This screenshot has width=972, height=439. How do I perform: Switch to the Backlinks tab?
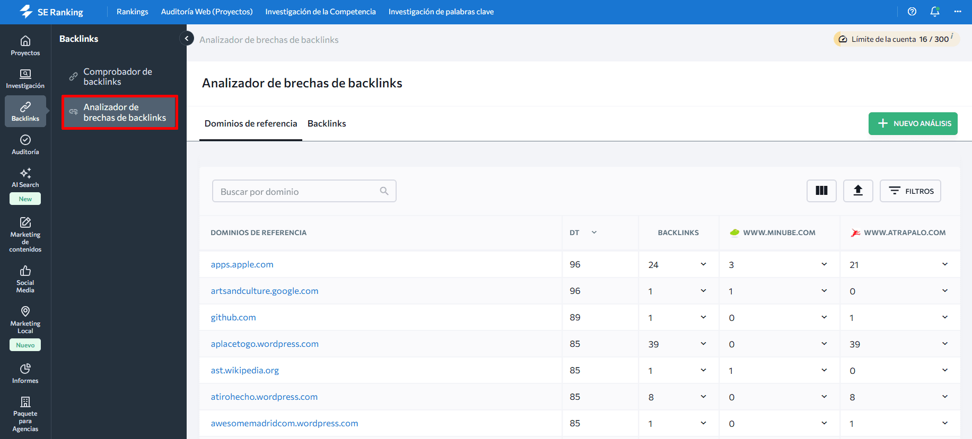(x=327, y=123)
